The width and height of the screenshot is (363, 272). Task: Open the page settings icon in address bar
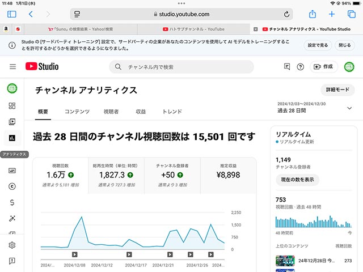point(77,14)
